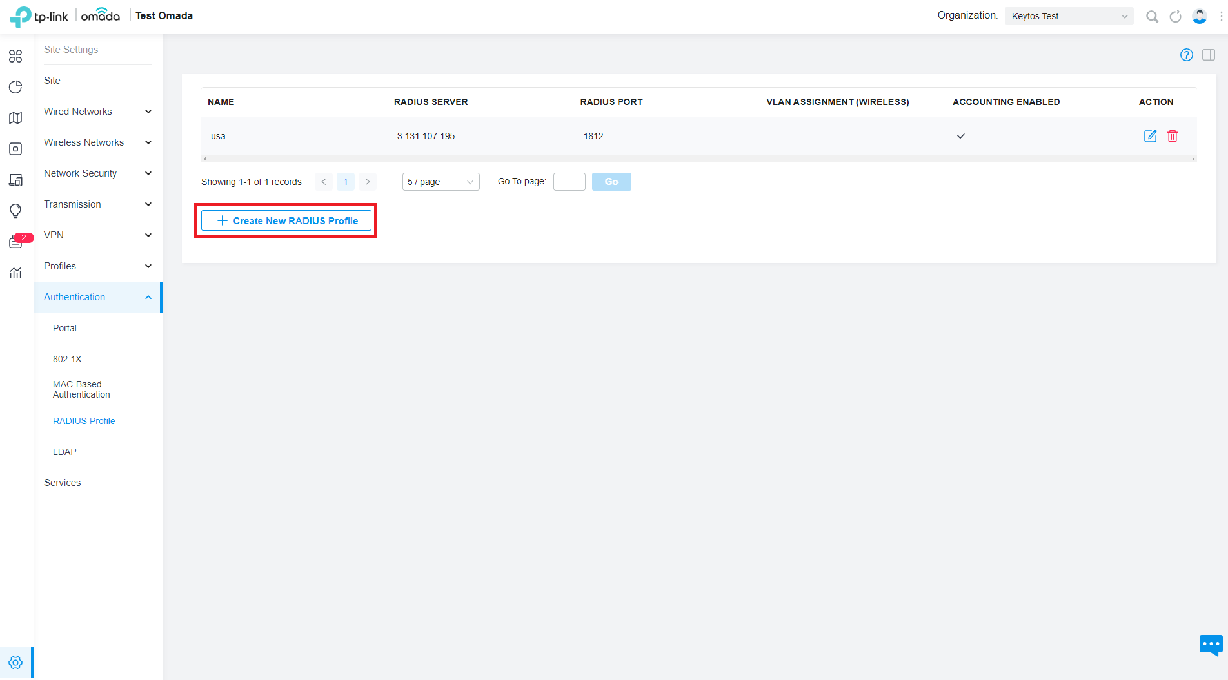Open MAC-Based Authentication item
Screen dimensions: 1228x680
tap(81, 389)
